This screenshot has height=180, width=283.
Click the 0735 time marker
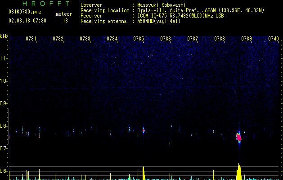point(139,39)
